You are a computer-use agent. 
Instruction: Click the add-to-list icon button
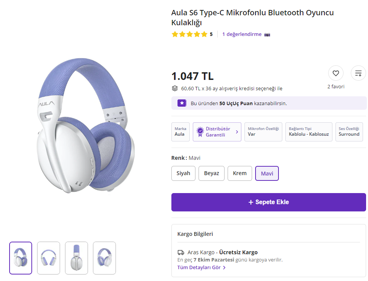(x=358, y=73)
